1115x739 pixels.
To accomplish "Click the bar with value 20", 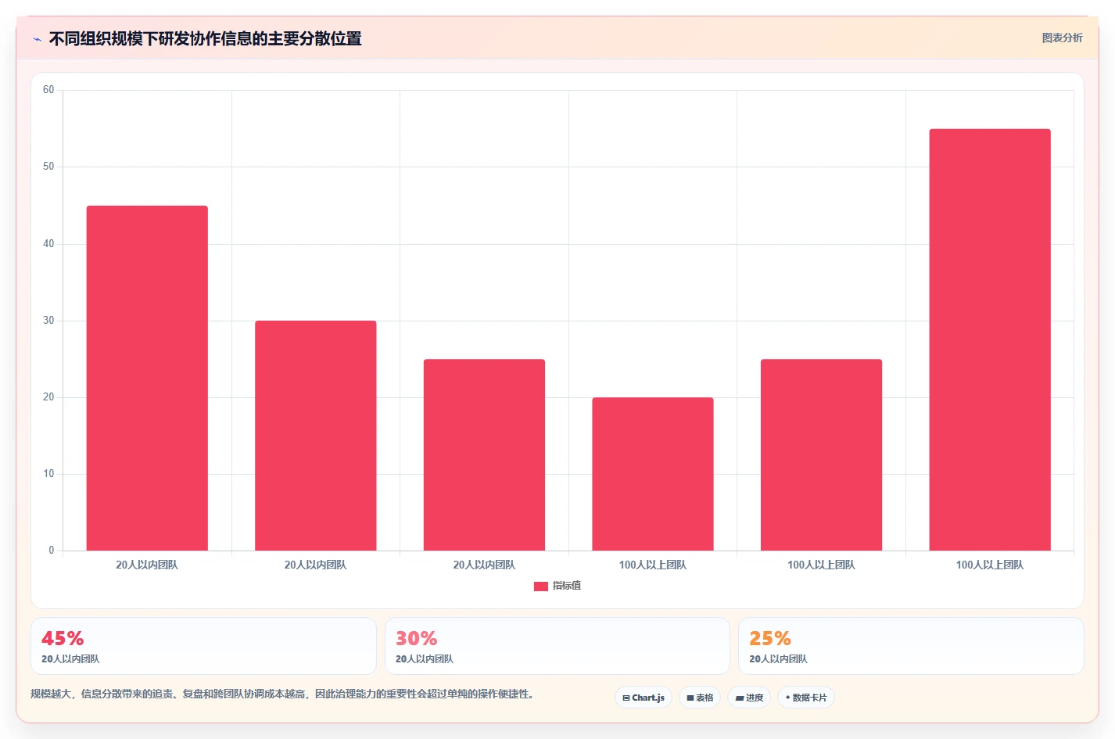I will [x=653, y=474].
